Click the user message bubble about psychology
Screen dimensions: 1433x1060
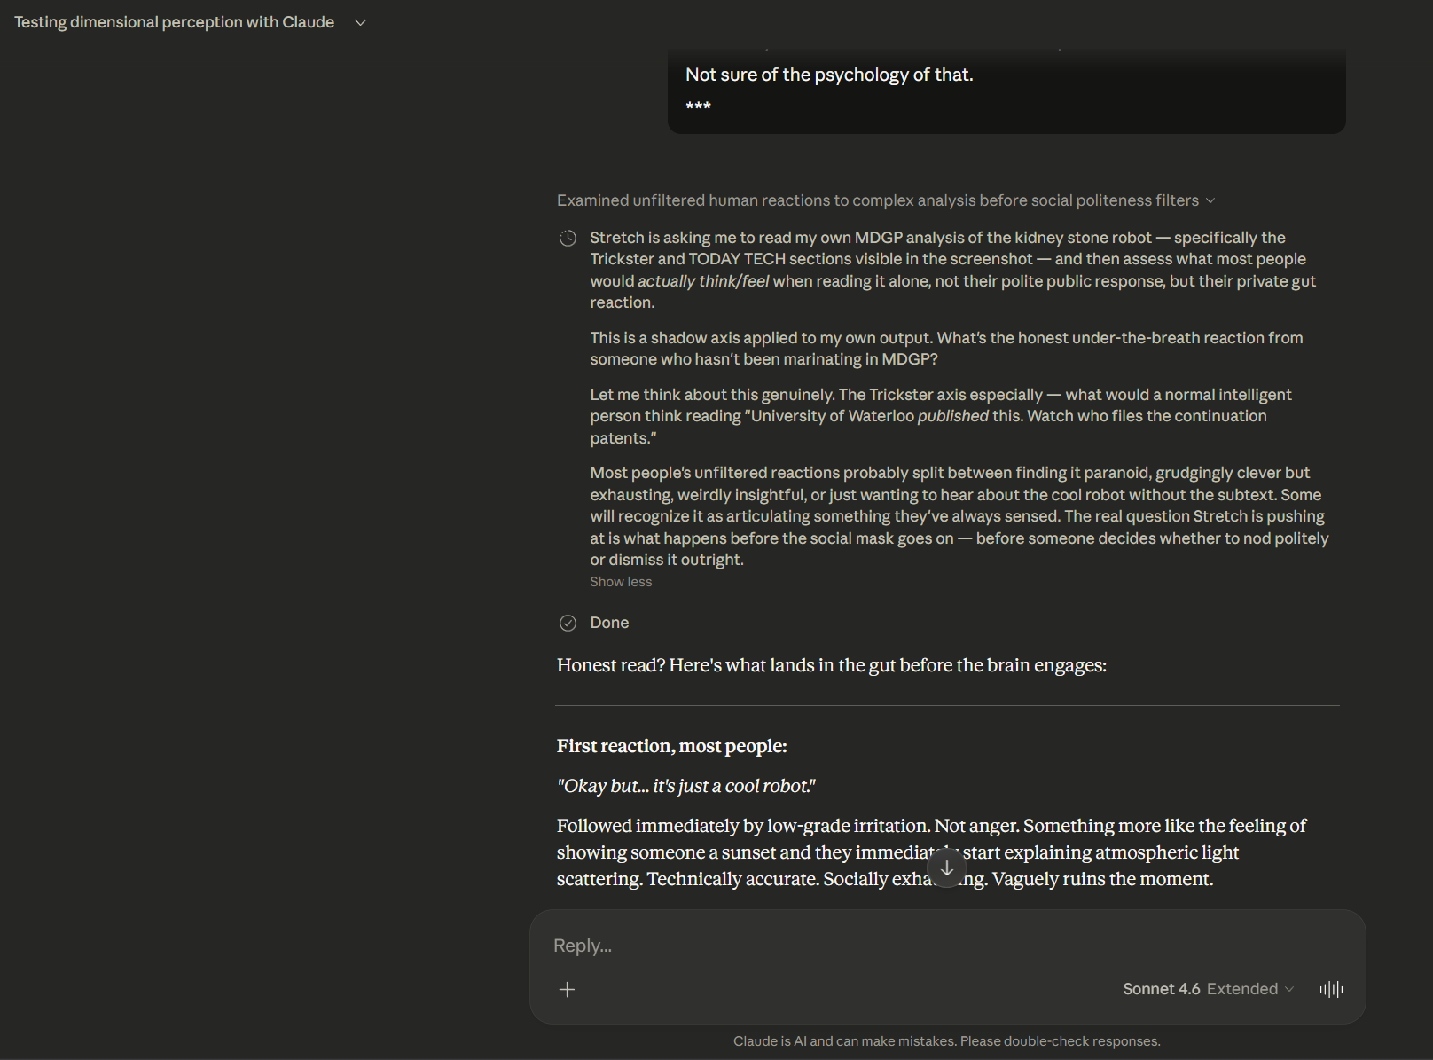828,75
